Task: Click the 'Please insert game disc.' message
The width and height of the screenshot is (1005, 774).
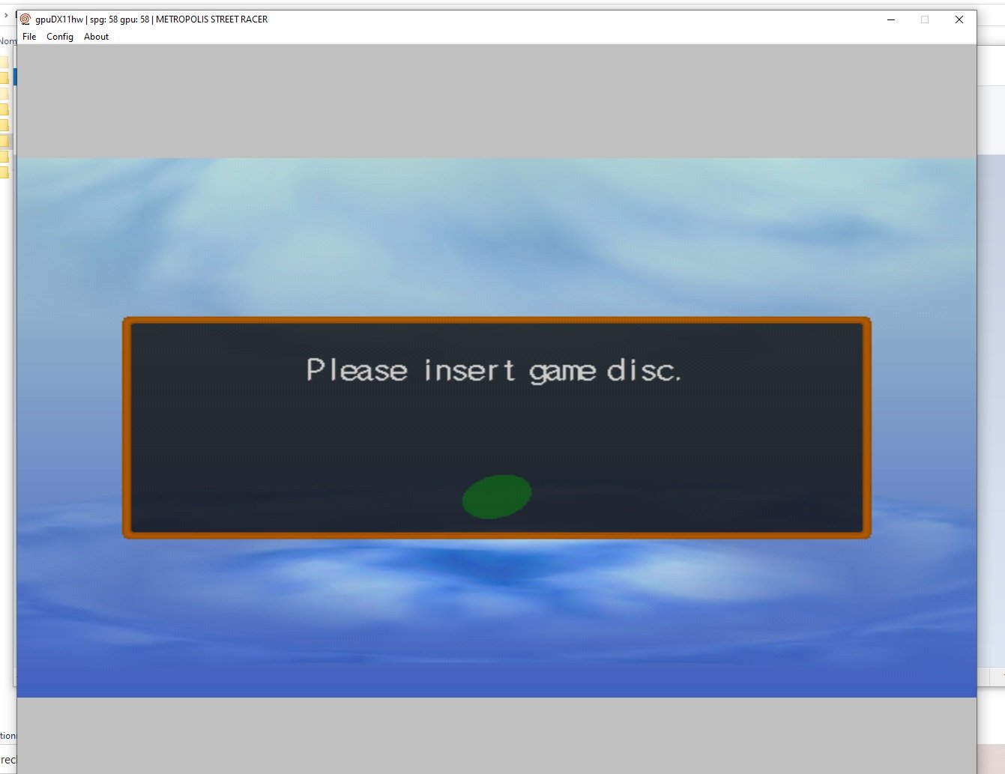Action: [x=494, y=370]
